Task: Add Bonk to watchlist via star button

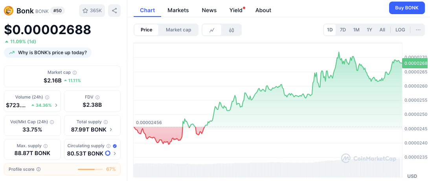Action: (x=92, y=11)
